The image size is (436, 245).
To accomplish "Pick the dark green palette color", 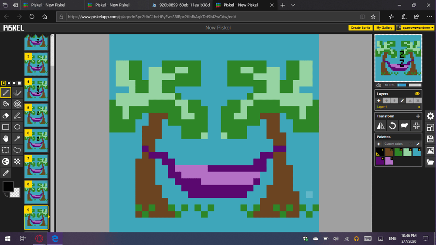I will pyautogui.click(x=398, y=152).
